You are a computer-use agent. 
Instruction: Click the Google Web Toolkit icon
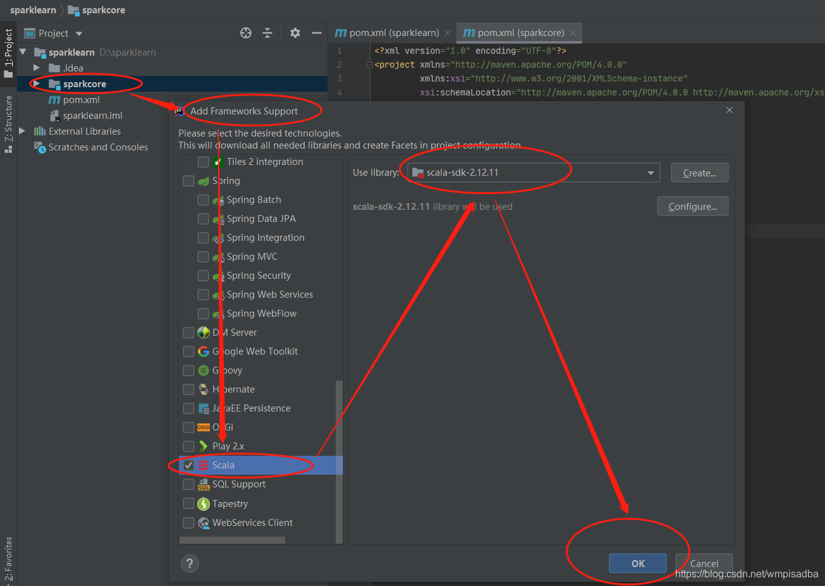point(204,351)
